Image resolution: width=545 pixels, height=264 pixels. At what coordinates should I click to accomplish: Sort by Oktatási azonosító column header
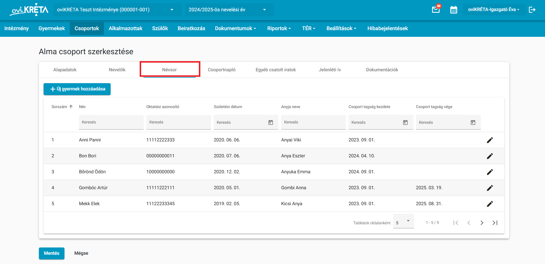tap(163, 107)
